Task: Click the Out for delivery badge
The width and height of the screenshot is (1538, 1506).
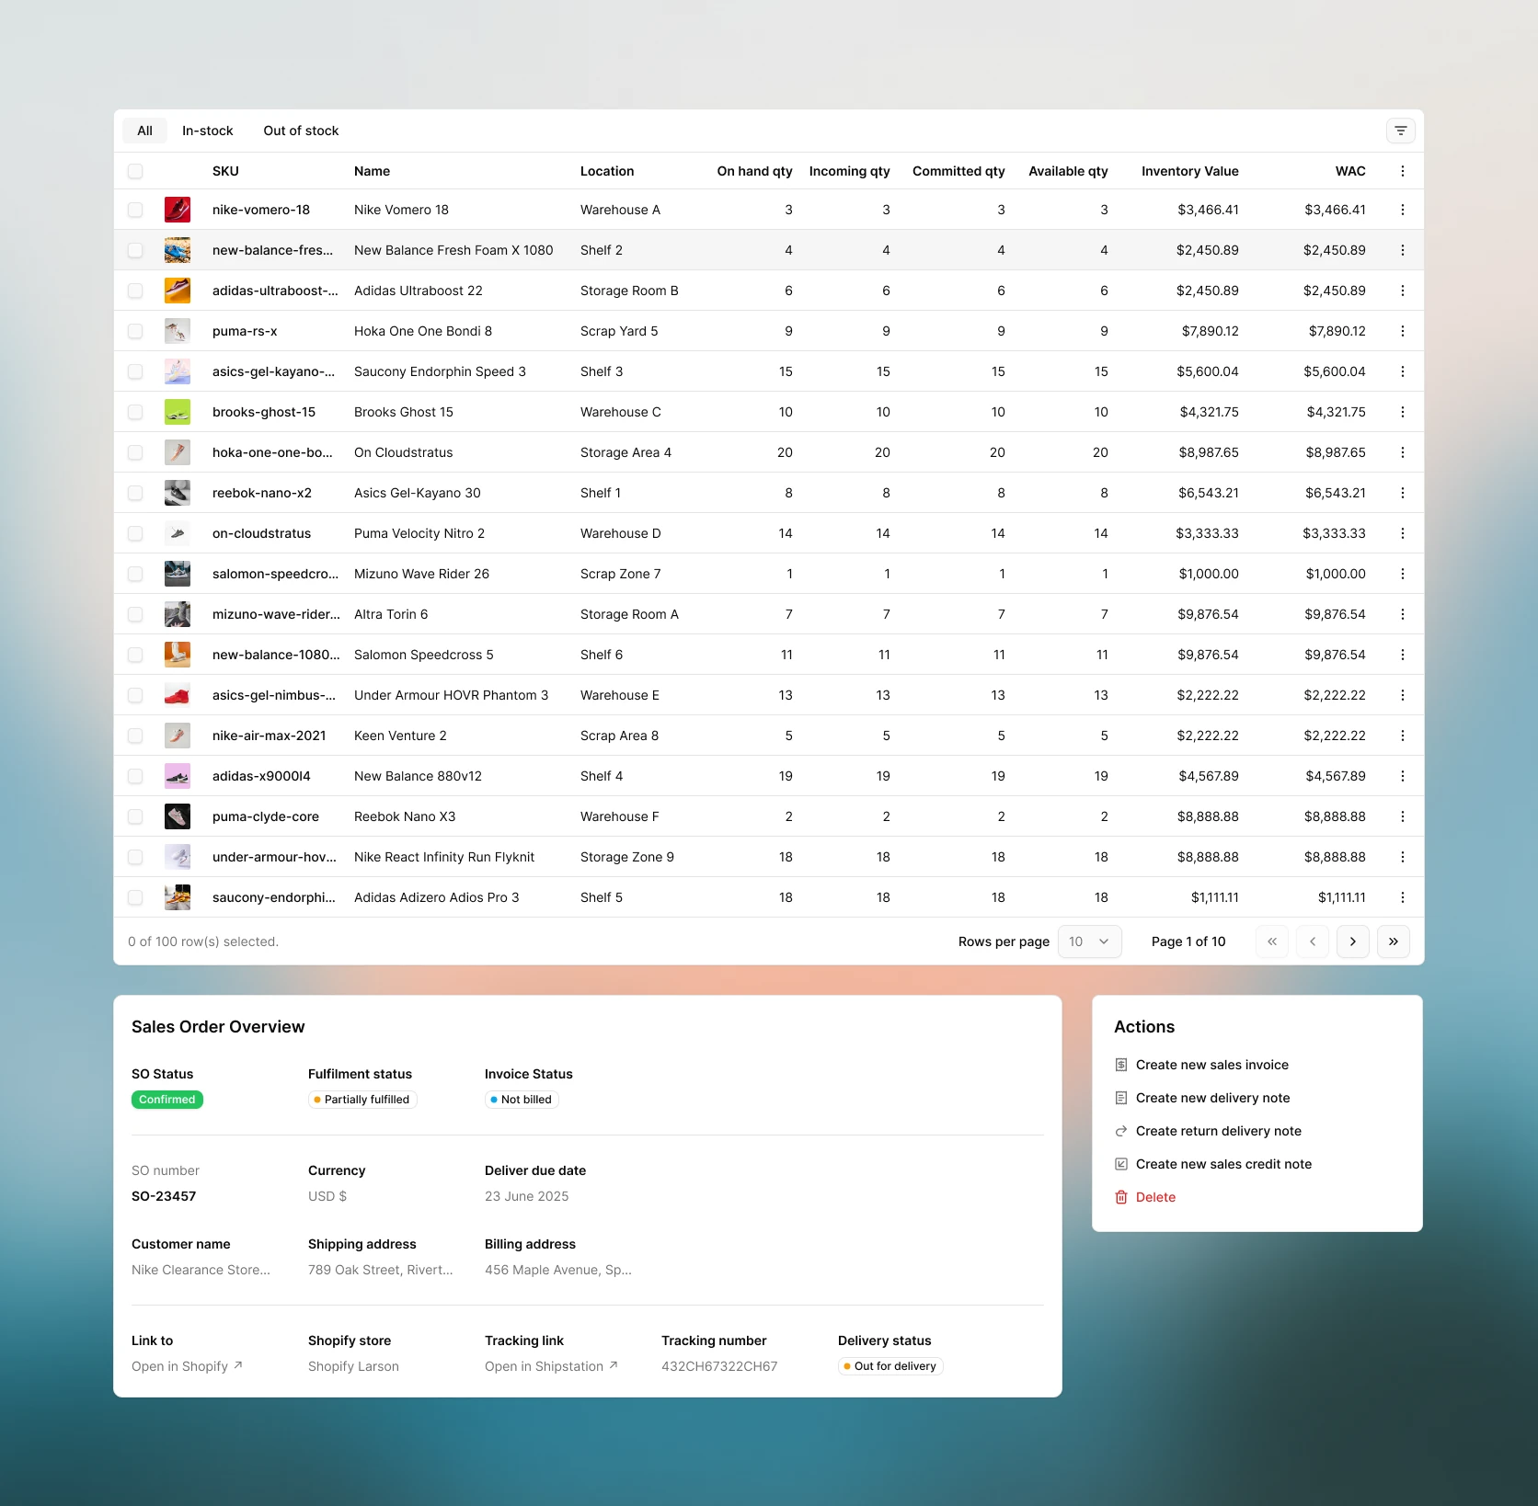Action: click(890, 1366)
